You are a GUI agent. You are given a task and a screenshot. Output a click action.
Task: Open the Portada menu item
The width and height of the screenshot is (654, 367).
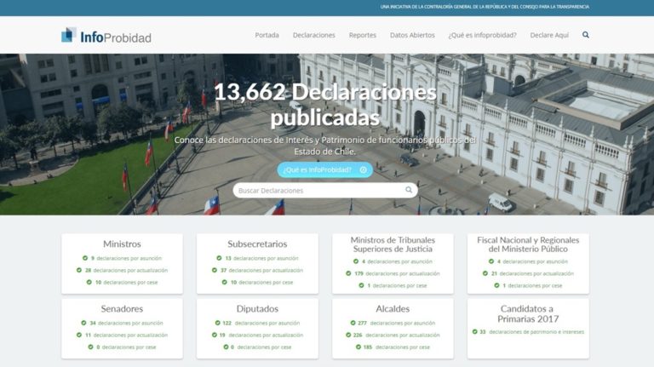coord(267,35)
